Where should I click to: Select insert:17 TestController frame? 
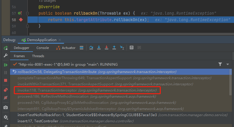(120, 121)
